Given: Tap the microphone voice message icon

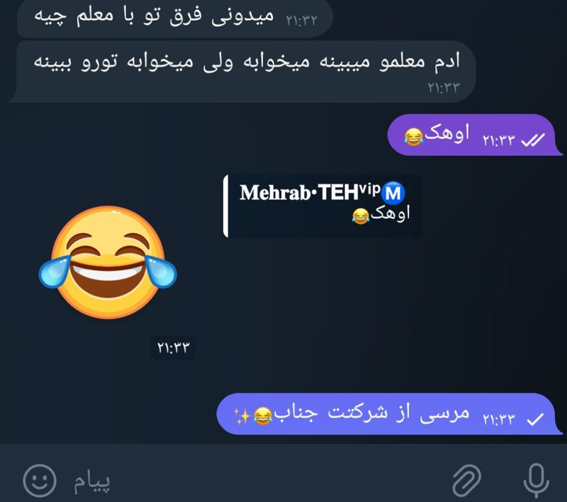Looking at the screenshot, I should (537, 480).
